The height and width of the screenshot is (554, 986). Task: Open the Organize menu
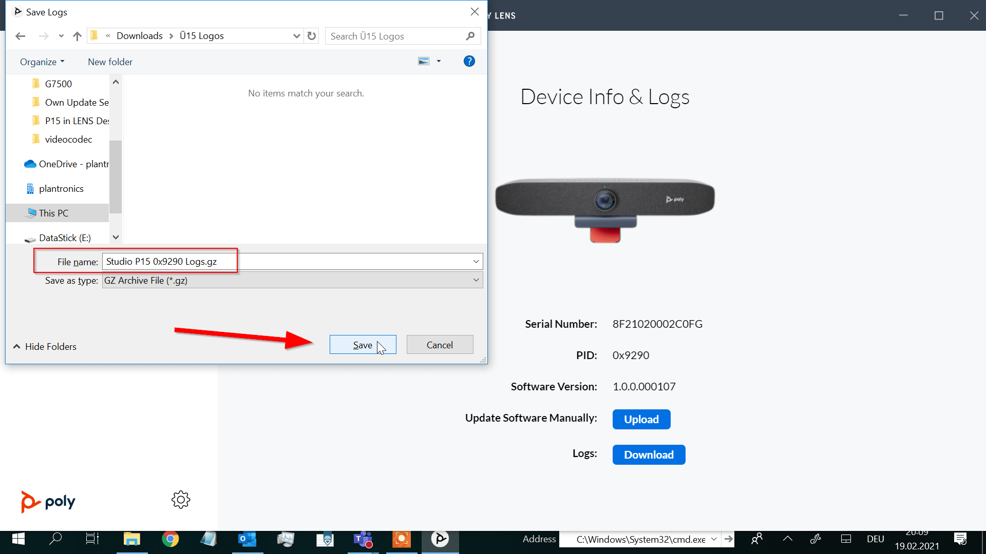pyautogui.click(x=42, y=62)
